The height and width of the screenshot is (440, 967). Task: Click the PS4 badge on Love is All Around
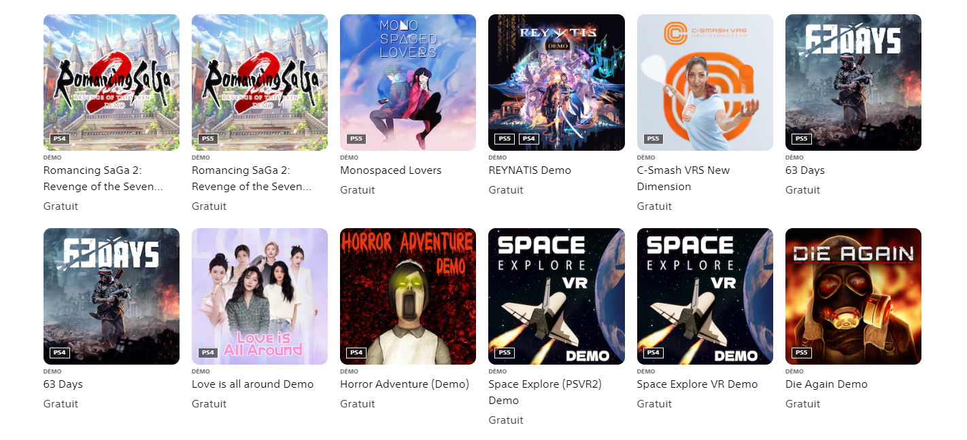click(208, 352)
